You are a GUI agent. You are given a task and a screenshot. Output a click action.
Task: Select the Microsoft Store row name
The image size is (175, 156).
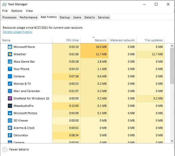[24, 47]
